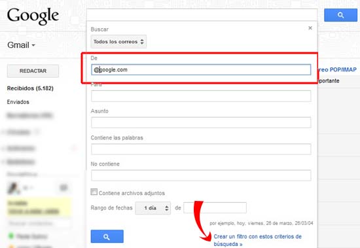Click the 'Para' input field
The height and width of the screenshot is (248, 360).
click(201, 96)
